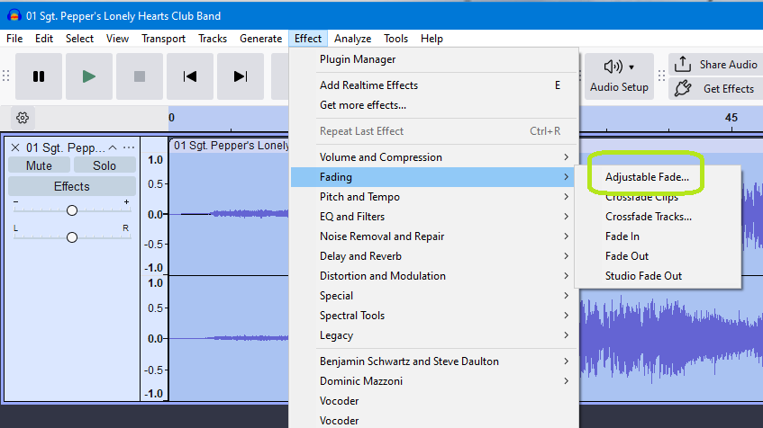The width and height of the screenshot is (763, 428).
Task: Click the Stop button
Action: [140, 76]
